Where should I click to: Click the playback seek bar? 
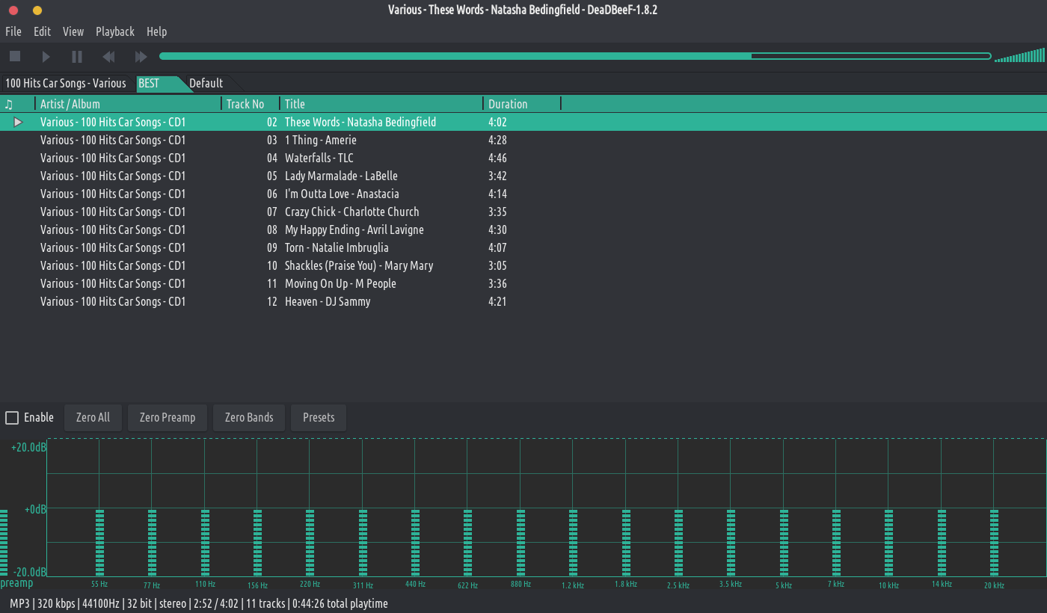[x=575, y=56]
